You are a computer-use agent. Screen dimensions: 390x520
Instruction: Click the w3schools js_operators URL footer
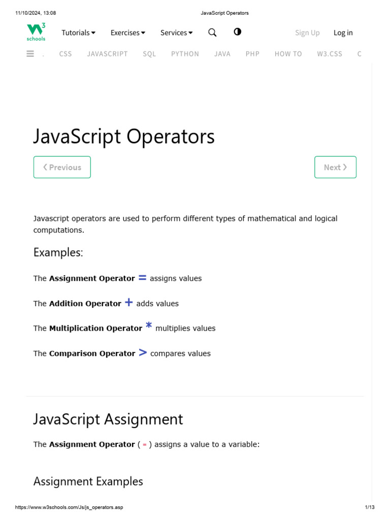coord(69,507)
